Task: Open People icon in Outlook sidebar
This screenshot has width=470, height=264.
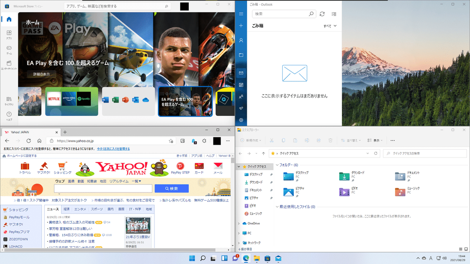Action: pyautogui.click(x=241, y=96)
